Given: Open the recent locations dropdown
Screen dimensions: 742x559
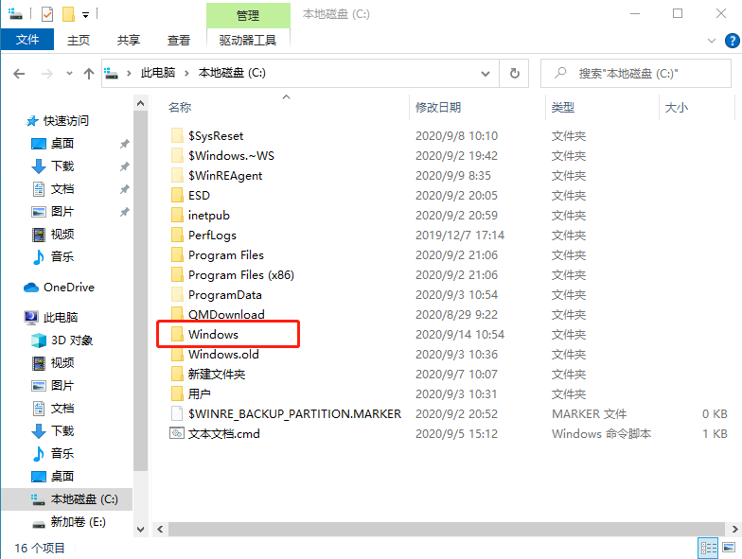Looking at the screenshot, I should 70,74.
